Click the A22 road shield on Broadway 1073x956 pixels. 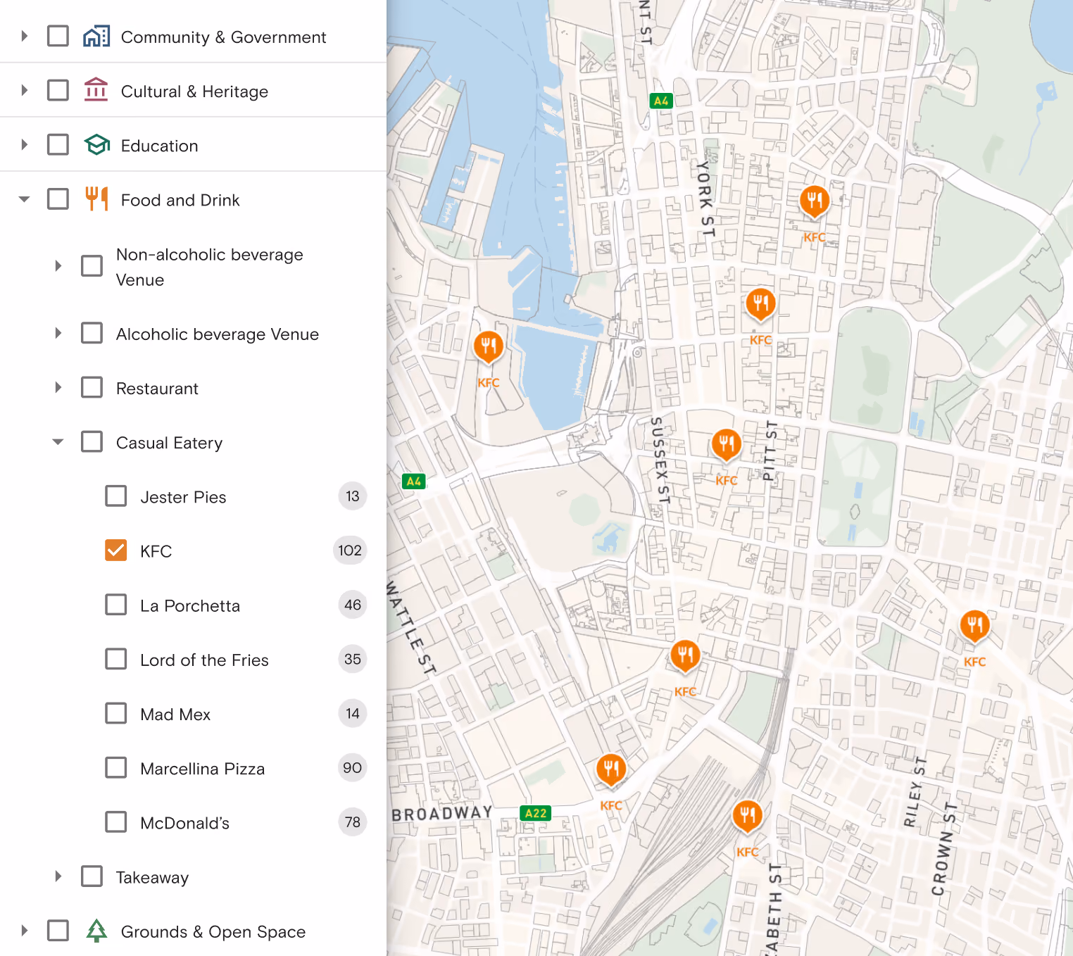(535, 813)
